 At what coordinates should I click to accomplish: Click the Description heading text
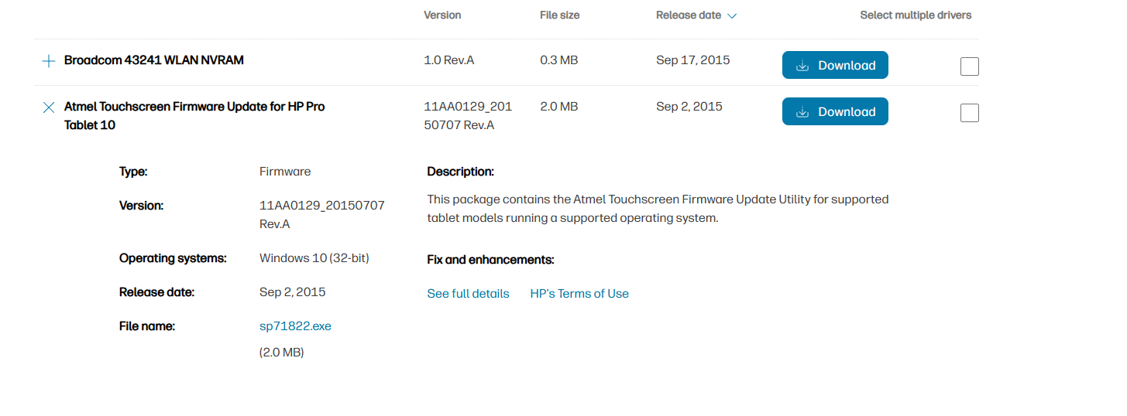pyautogui.click(x=460, y=172)
